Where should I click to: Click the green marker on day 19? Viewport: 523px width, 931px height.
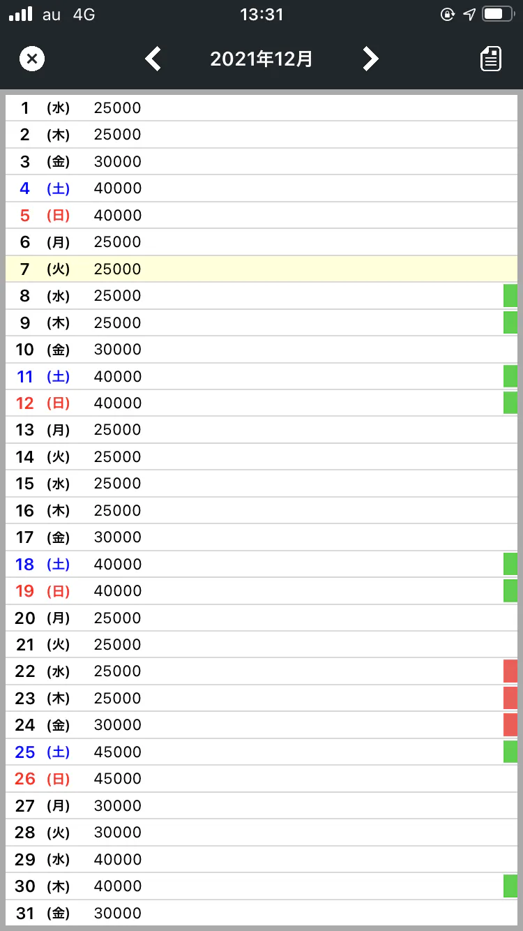point(510,591)
